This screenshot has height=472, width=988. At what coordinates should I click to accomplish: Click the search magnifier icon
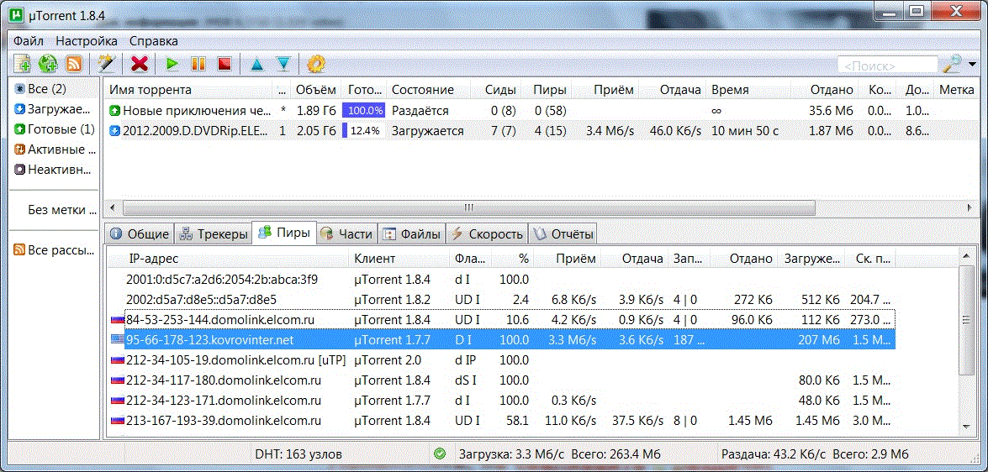(x=952, y=64)
